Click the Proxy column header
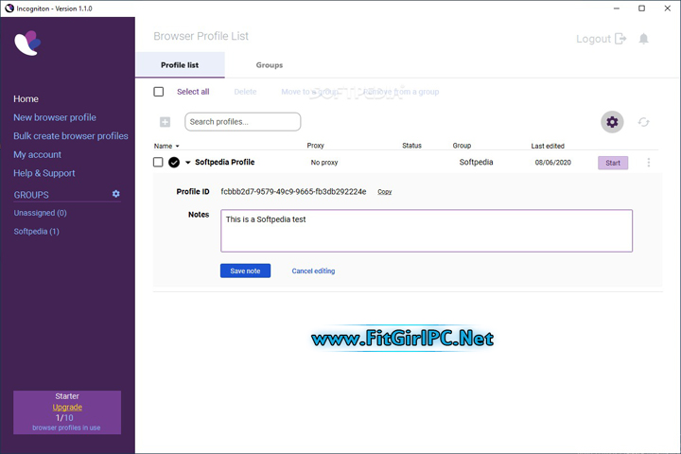Screen dimensions: 681x454 [315, 146]
